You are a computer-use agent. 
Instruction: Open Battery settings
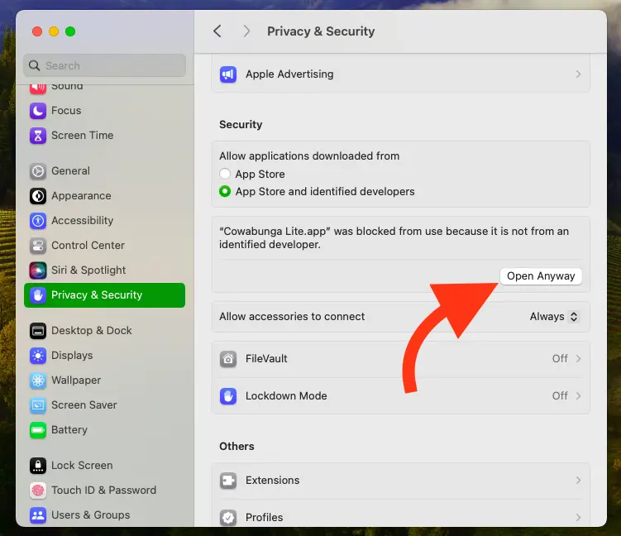(104, 430)
